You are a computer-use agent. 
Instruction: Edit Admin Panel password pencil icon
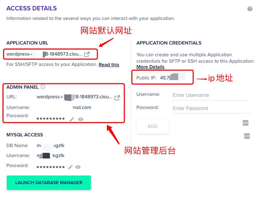pyautogui.click(x=72, y=119)
